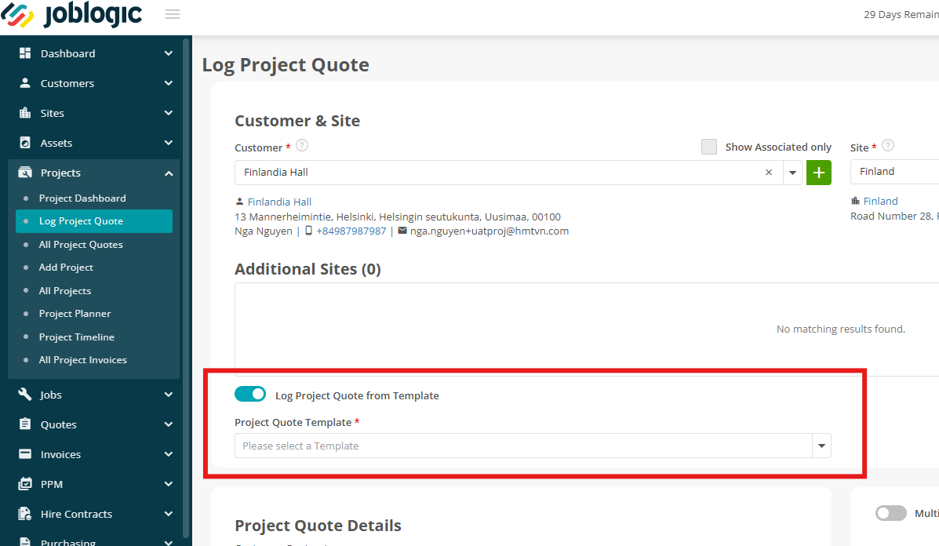Turn off Log Project Quote from Template
939x546 pixels.
coord(250,394)
